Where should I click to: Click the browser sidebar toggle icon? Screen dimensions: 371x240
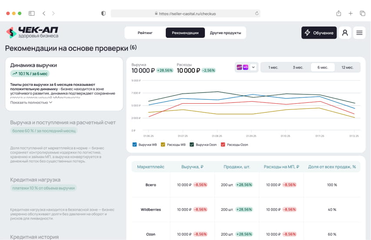pyautogui.click(x=32, y=14)
